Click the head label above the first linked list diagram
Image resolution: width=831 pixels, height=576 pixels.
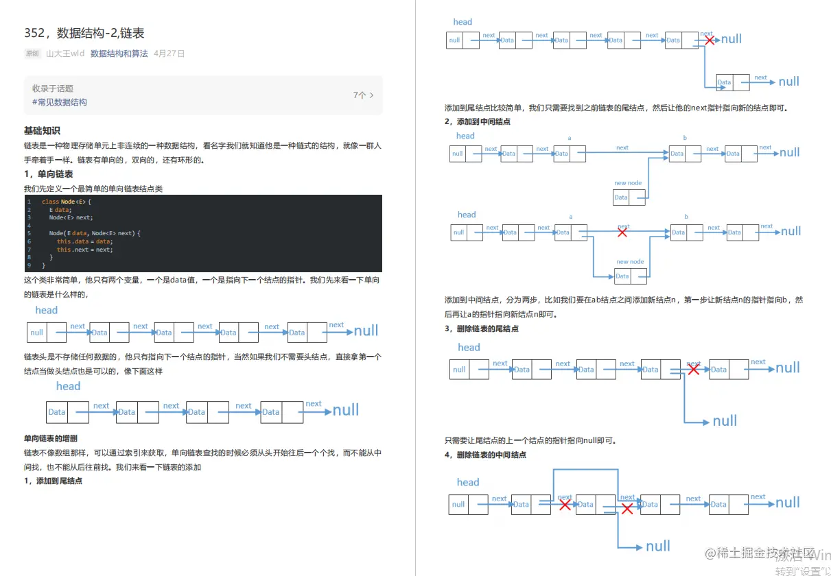point(46,310)
